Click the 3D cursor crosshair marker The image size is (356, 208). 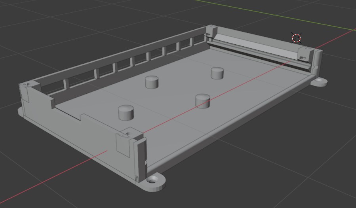[x=297, y=38]
